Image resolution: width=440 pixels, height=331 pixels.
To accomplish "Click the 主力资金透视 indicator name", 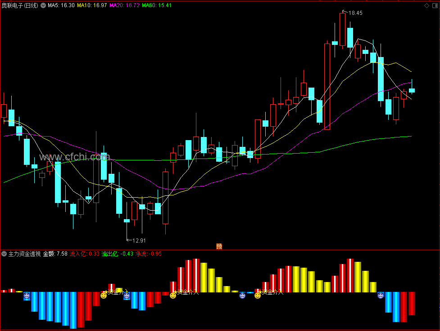I will [24, 254].
